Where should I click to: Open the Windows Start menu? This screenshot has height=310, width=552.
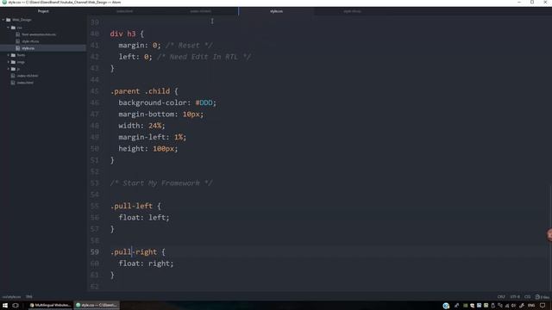[x=5, y=306]
